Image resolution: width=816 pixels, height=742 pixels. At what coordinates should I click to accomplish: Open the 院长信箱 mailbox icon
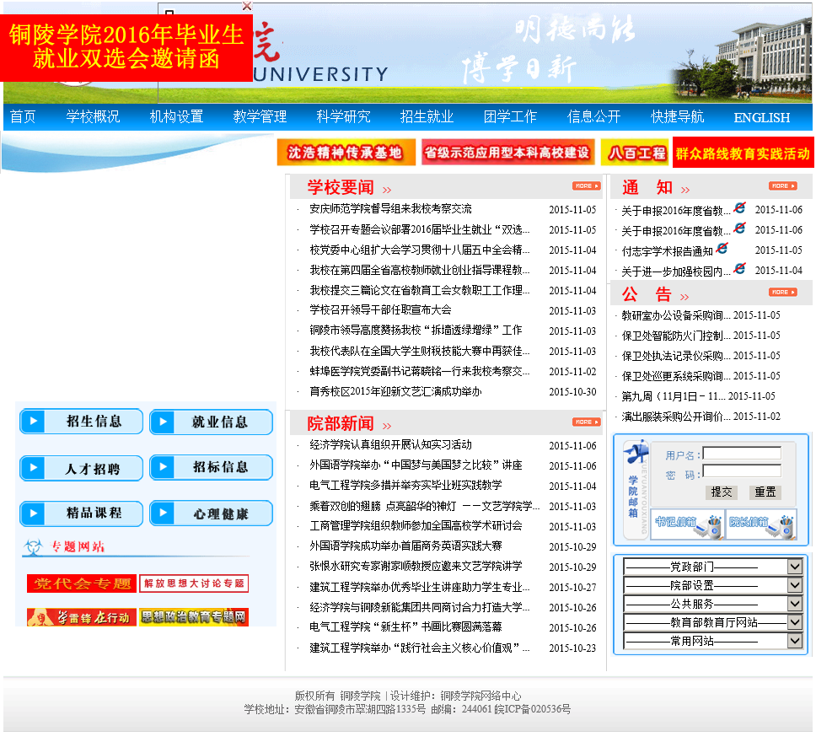(x=761, y=524)
